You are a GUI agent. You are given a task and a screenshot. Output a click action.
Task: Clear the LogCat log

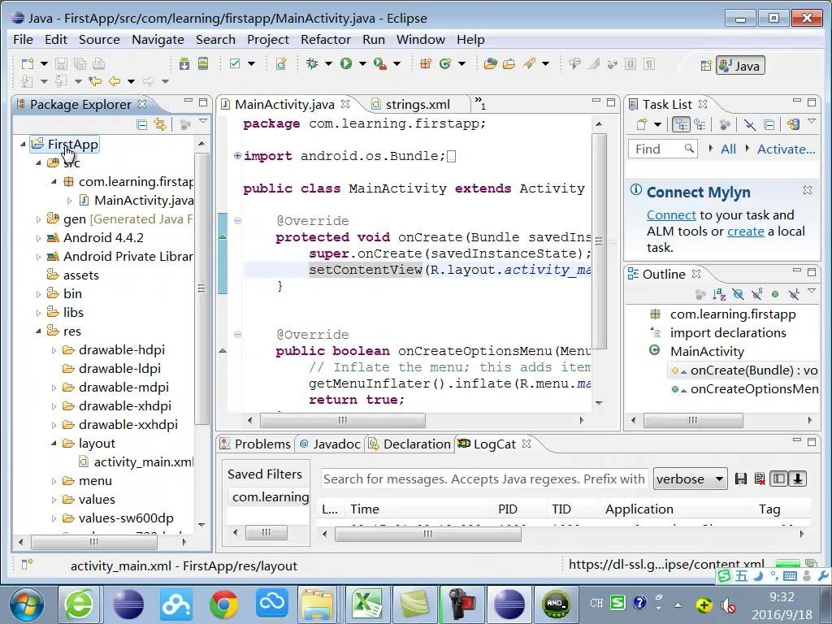pyautogui.click(x=760, y=479)
